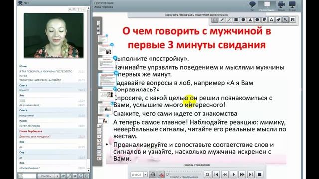Image resolution: width=319 pixels, height=179 pixels.
Task: Select the triangle shape tool
Action: (250, 20)
